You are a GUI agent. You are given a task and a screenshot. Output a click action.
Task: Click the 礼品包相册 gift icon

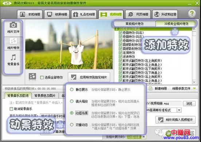[75, 15]
